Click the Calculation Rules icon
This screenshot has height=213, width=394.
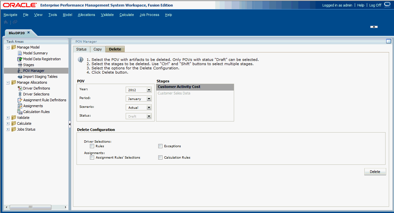click(x=20, y=112)
